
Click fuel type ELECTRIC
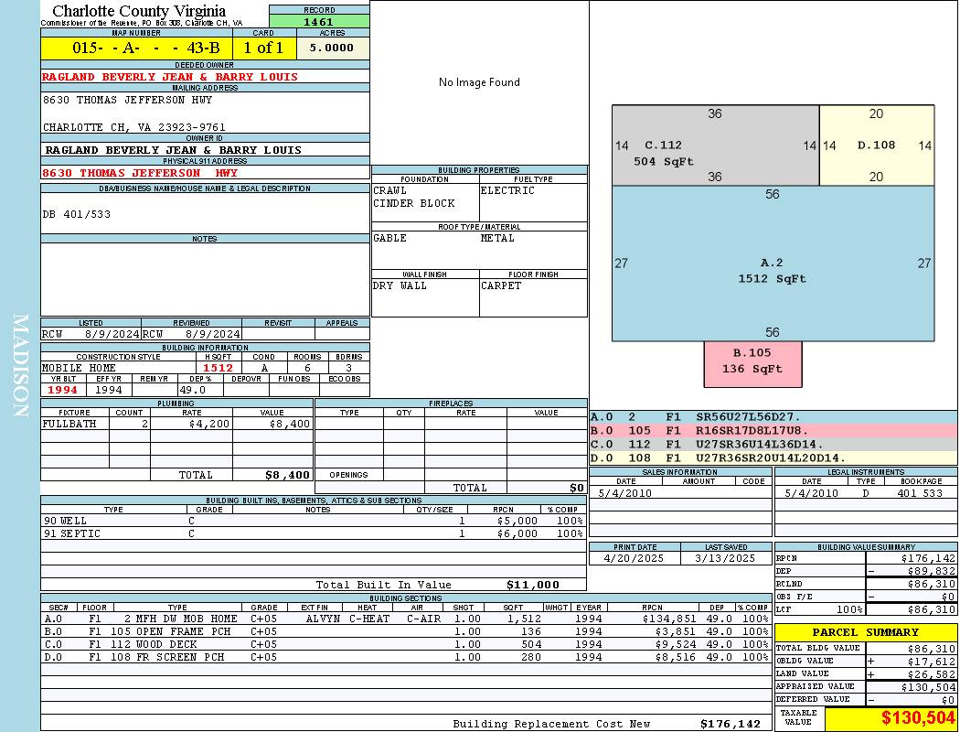click(x=507, y=190)
